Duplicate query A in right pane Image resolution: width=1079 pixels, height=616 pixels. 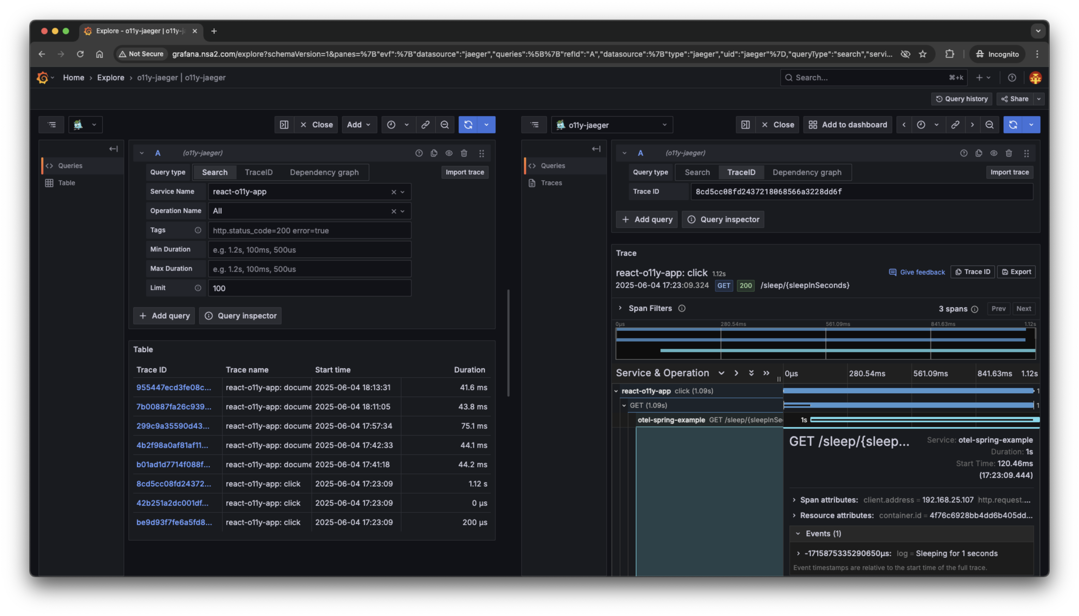(978, 153)
